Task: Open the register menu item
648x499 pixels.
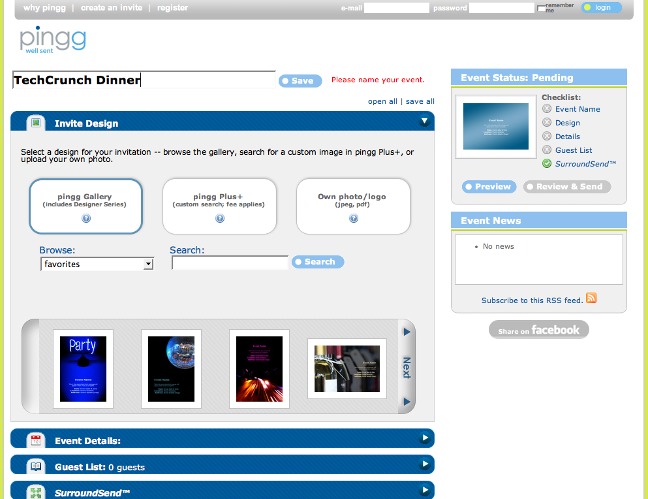Action: 172,8
